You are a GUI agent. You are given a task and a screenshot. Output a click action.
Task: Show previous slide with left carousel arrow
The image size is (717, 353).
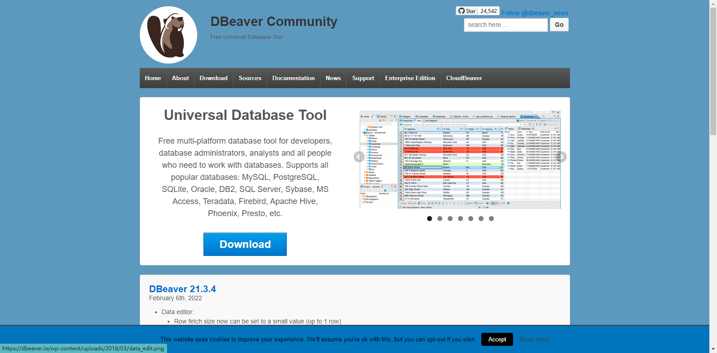359,157
